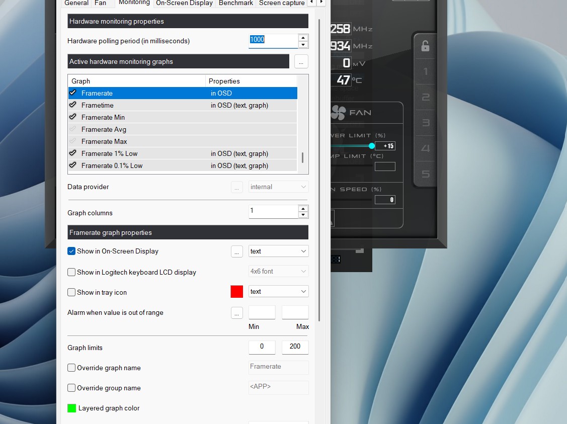The height and width of the screenshot is (424, 567).
Task: Click the profile lock padlock icon
Action: click(x=425, y=46)
